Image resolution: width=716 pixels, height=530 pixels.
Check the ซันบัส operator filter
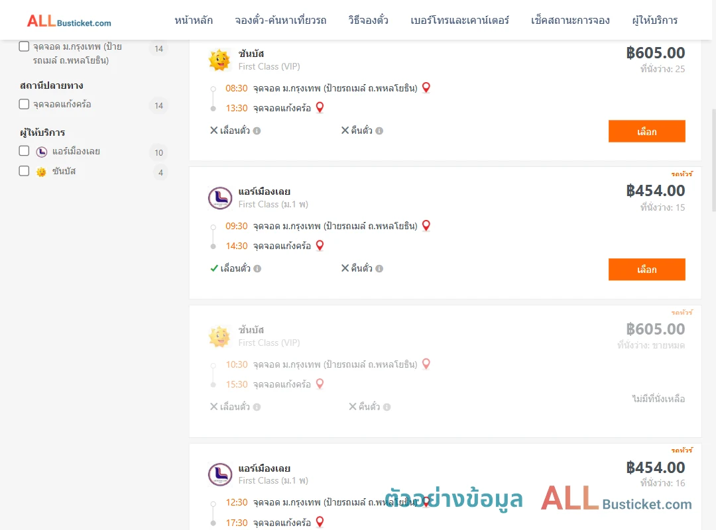point(25,171)
